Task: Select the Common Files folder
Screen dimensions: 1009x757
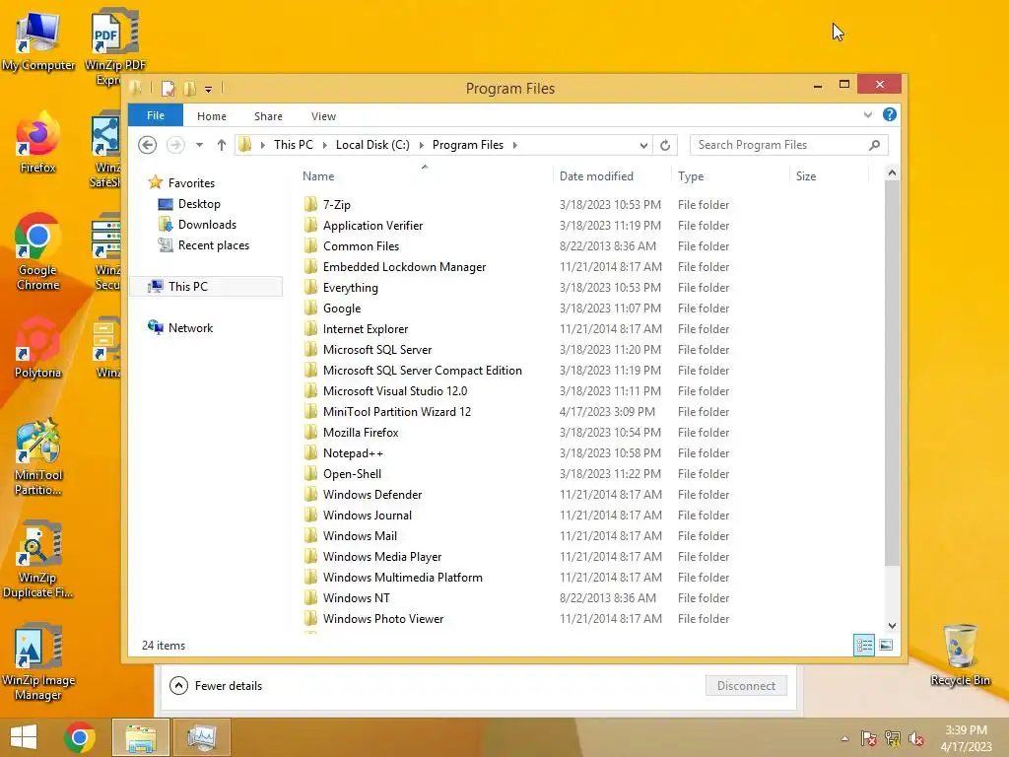Action: click(361, 245)
